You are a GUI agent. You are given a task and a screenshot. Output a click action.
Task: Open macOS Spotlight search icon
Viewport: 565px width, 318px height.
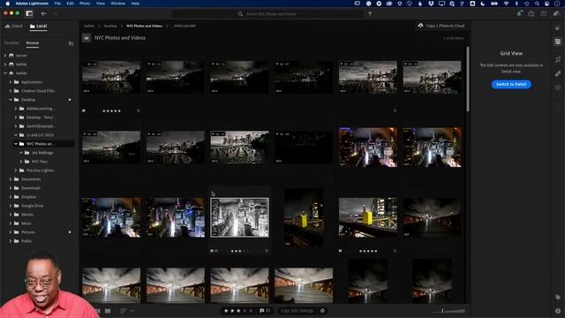538,4
